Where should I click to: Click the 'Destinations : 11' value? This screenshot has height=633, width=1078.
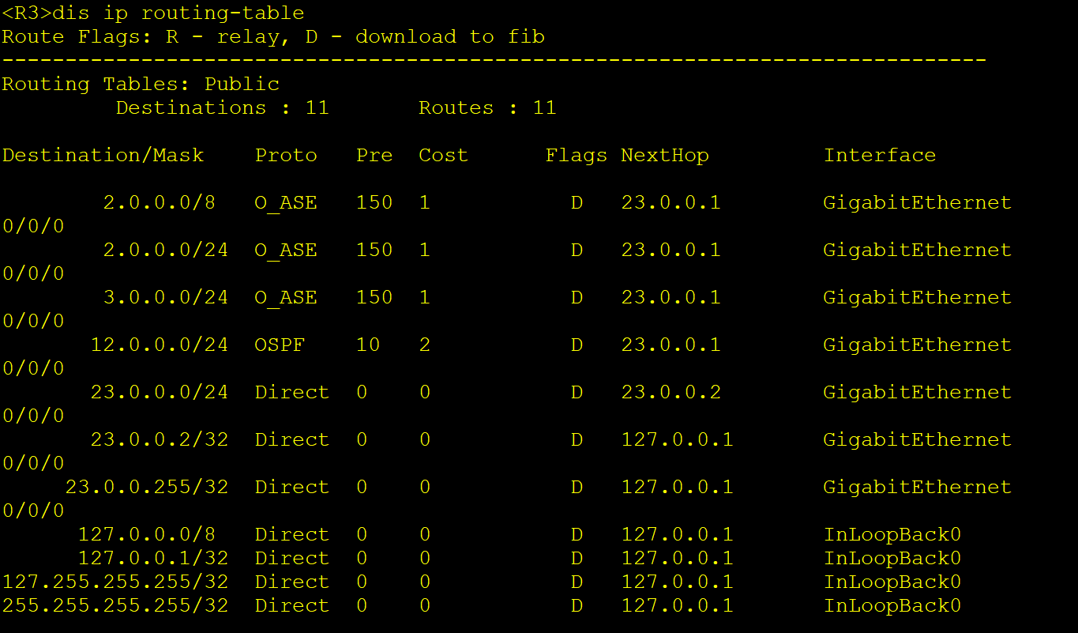pyautogui.click(x=223, y=108)
